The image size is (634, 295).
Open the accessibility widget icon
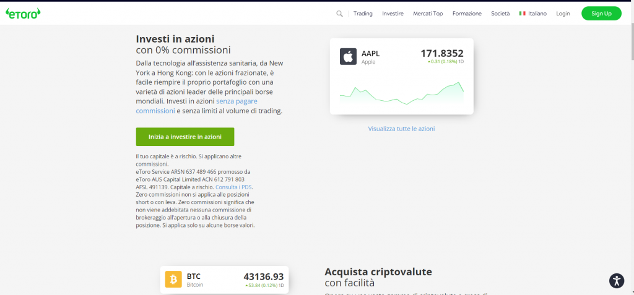(x=615, y=280)
